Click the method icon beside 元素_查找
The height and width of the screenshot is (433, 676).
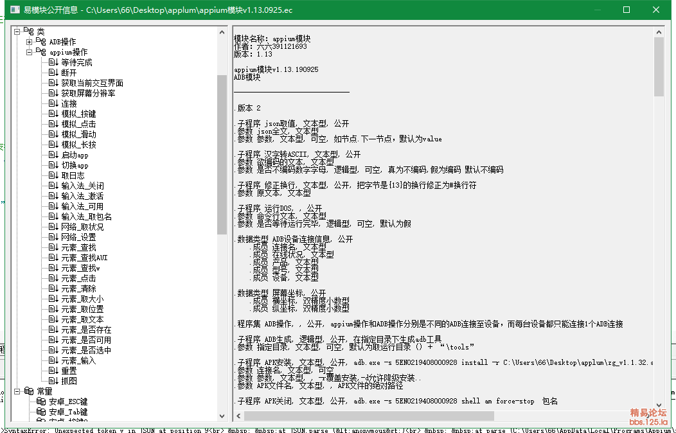53,247
